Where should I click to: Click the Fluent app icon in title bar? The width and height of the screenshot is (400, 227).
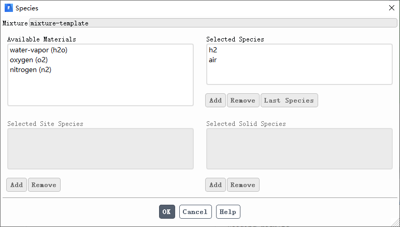(x=8, y=8)
